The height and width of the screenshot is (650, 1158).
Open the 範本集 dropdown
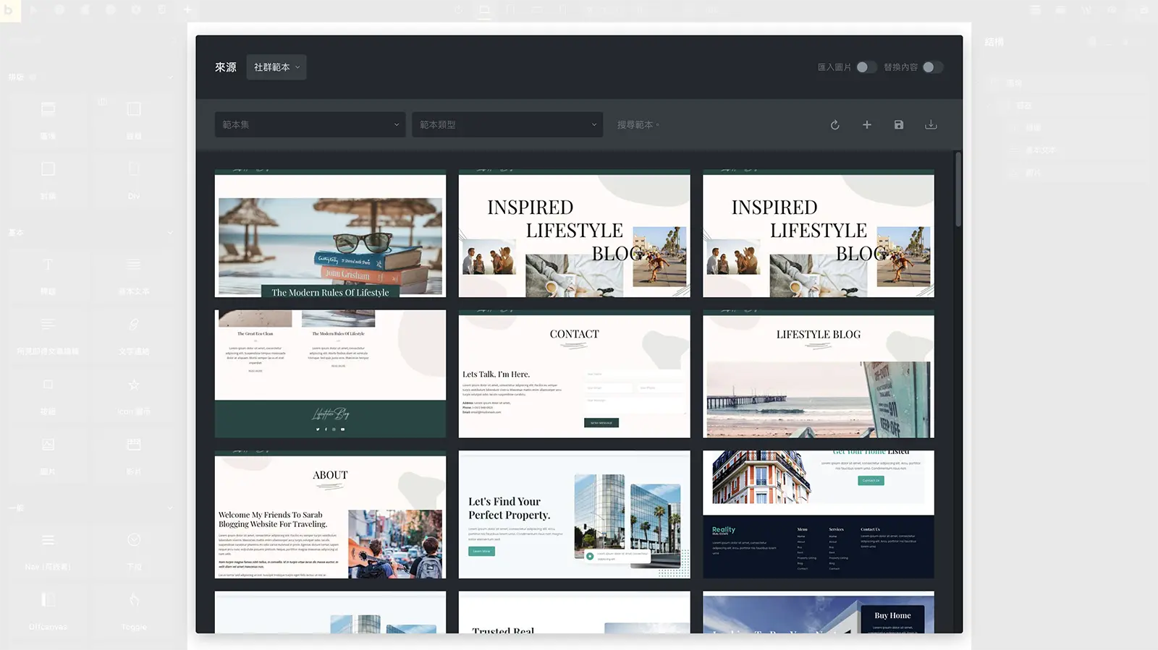coord(310,124)
